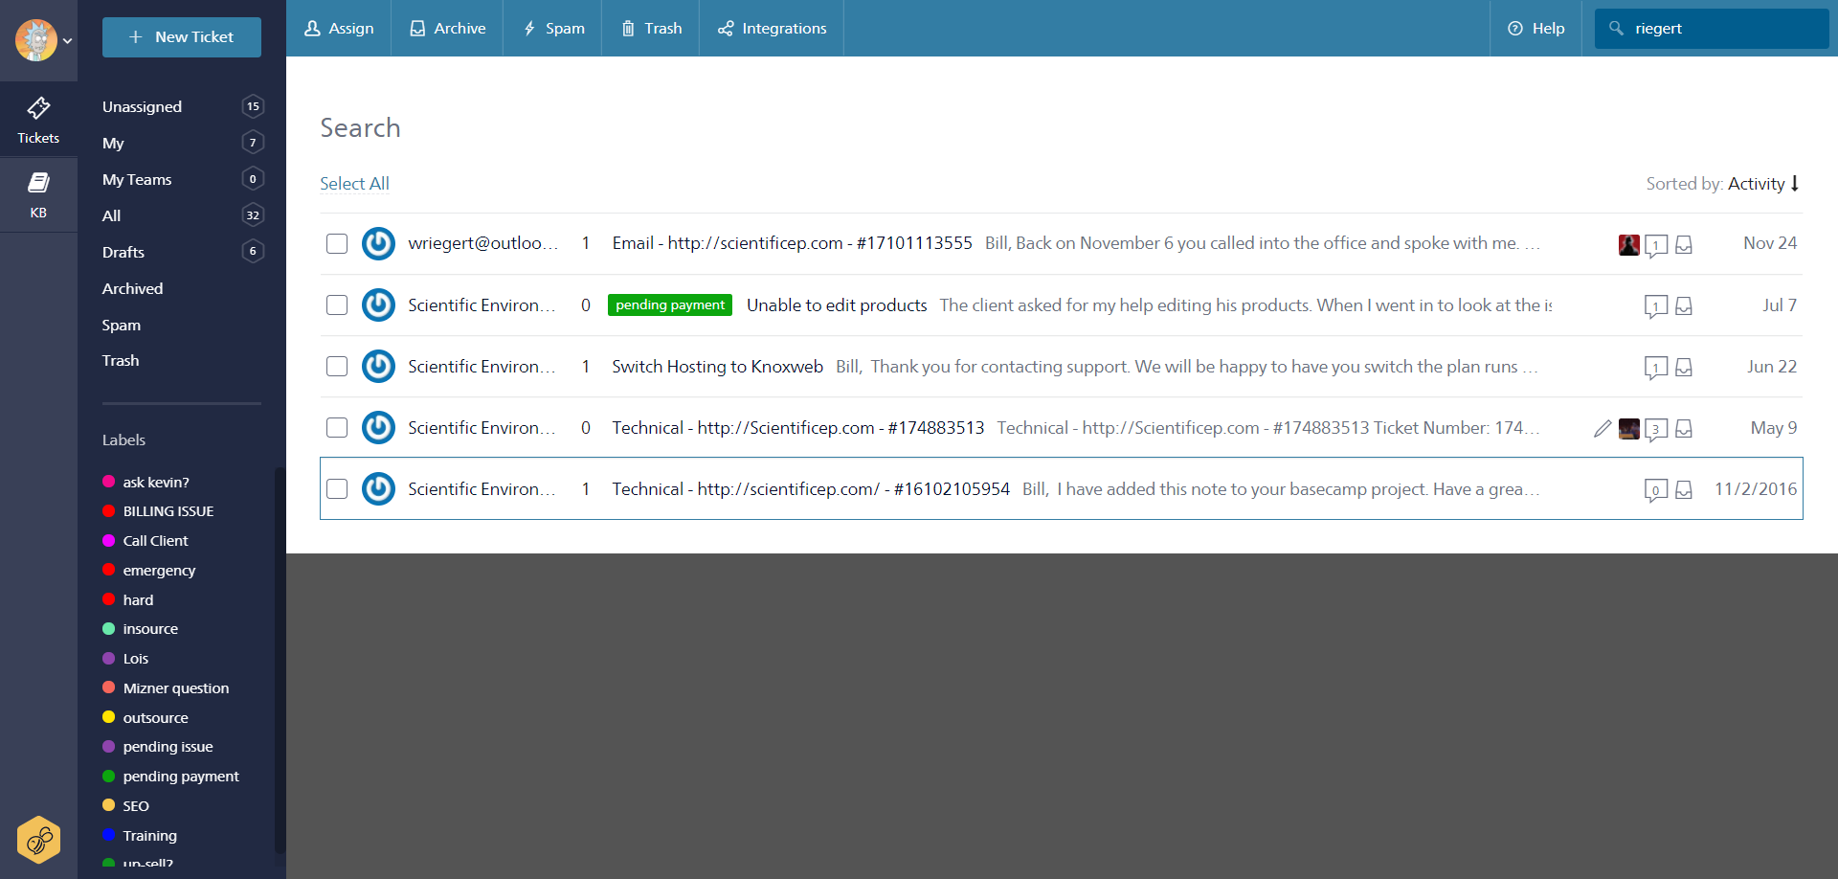Screen dimensions: 1838x879
Task: Click the teal dot beside insource label
Action: coord(109,629)
